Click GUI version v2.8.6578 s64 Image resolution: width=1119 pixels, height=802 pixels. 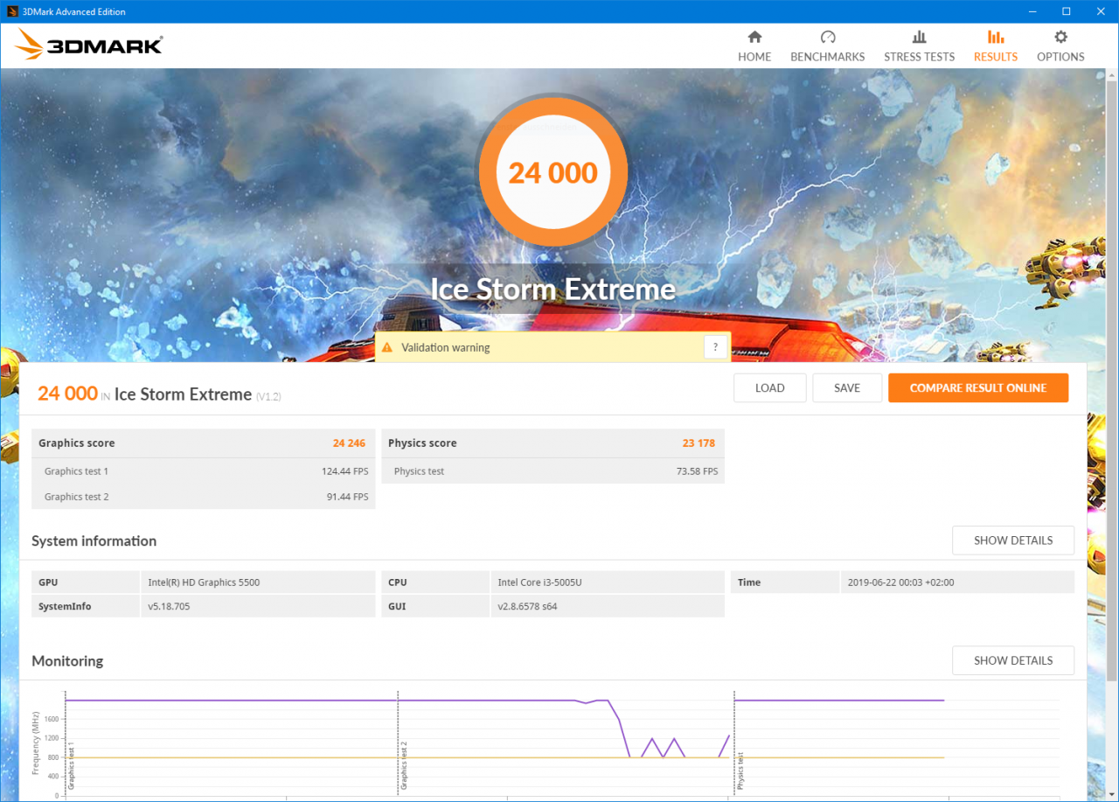[527, 606]
